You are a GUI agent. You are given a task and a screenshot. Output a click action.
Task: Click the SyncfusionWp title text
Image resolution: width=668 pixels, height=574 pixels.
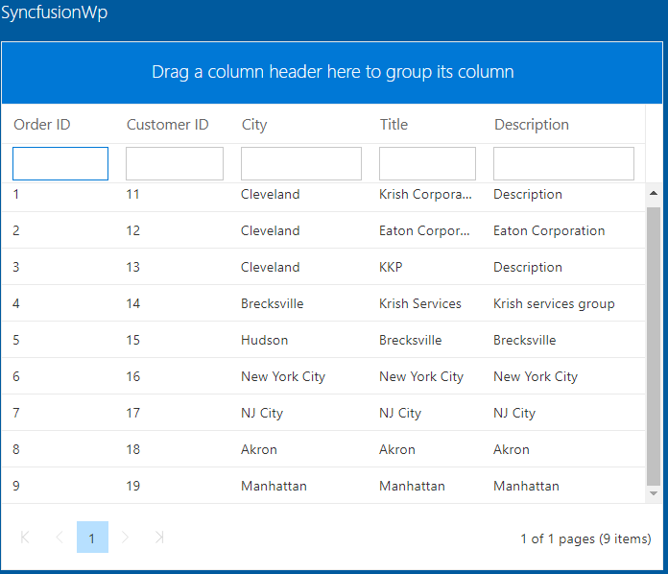pyautogui.click(x=54, y=12)
